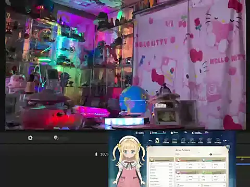Screen dimensions: 250x187
Task: Click the Energy bar in the game header
Action: coord(158,132)
